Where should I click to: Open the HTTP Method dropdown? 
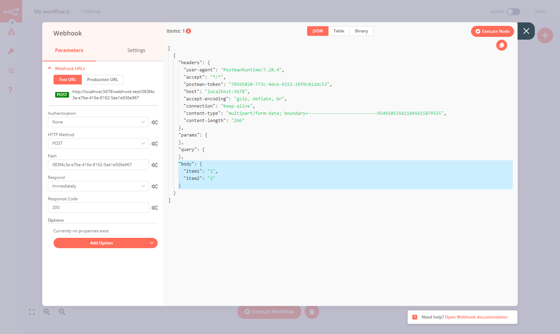click(x=98, y=143)
